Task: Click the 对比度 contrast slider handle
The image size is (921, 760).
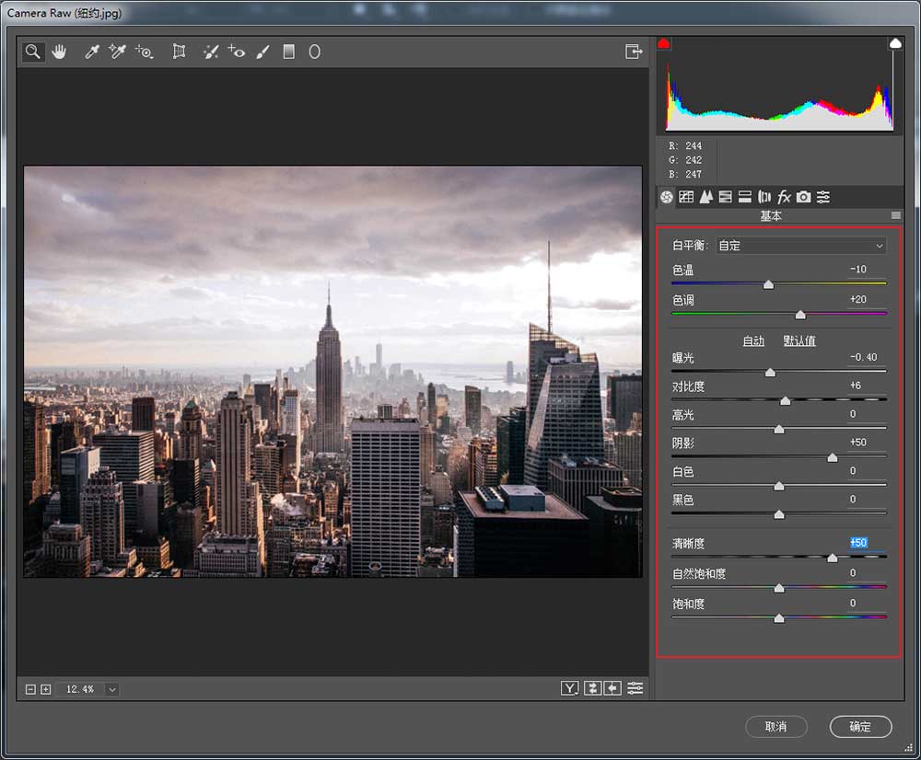Action: click(785, 401)
